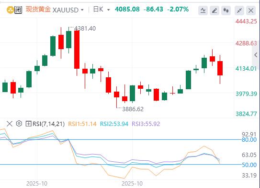This screenshot has height=188, width=260.
Task: Click the 33.19 RSI axis label
Action: (249, 175)
